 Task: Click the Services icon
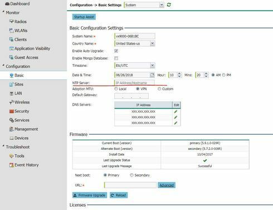[12, 120]
